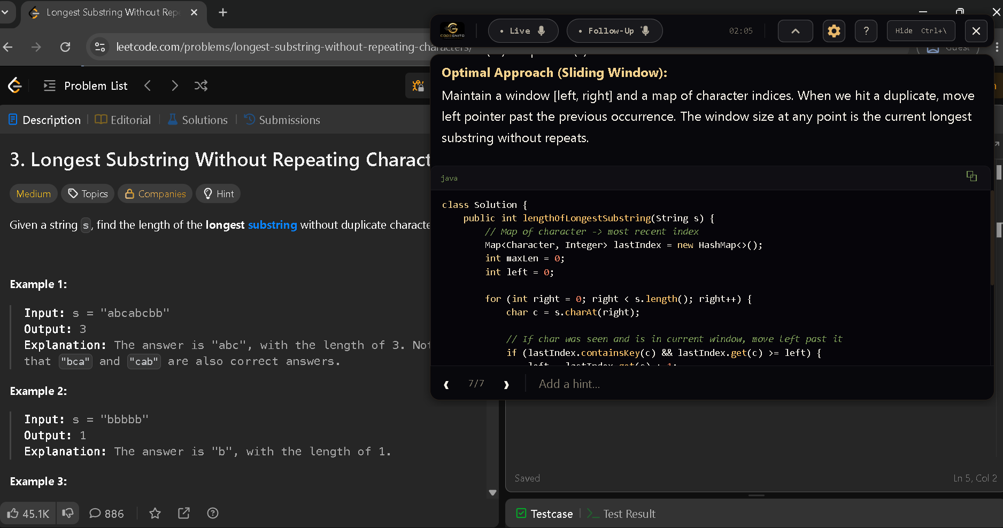1003x528 pixels.
Task: Go to next problem chevron
Action: tap(174, 86)
